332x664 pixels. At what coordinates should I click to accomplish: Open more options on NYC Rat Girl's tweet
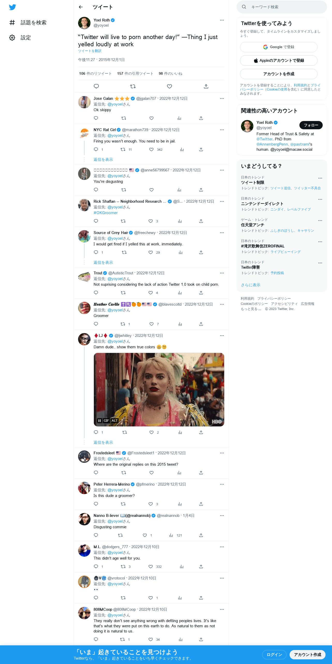(222, 130)
